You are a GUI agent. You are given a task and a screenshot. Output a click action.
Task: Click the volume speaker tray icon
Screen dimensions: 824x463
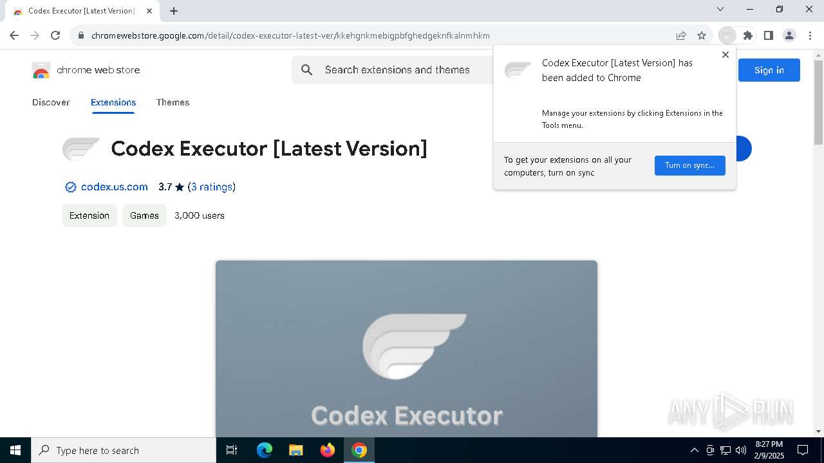(x=741, y=450)
